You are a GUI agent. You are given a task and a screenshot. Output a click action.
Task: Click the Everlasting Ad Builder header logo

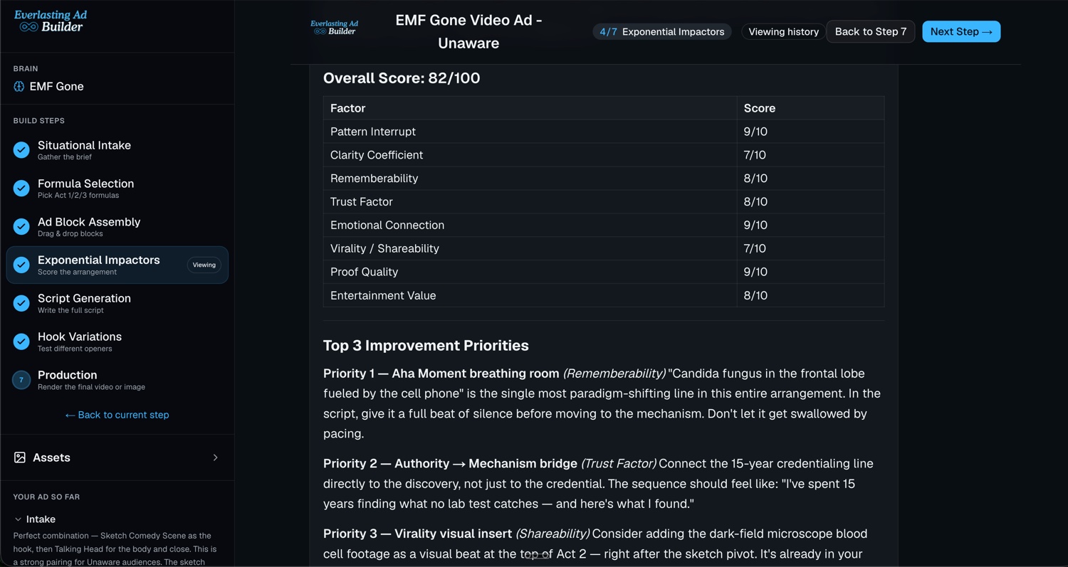point(335,28)
